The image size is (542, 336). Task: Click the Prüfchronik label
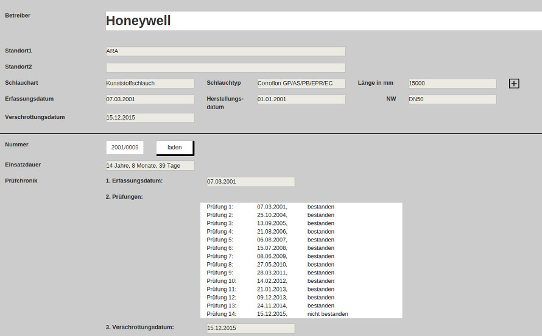pos(21,181)
